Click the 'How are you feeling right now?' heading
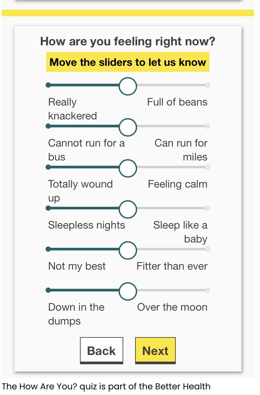This screenshot has height=395, width=260. click(x=128, y=42)
